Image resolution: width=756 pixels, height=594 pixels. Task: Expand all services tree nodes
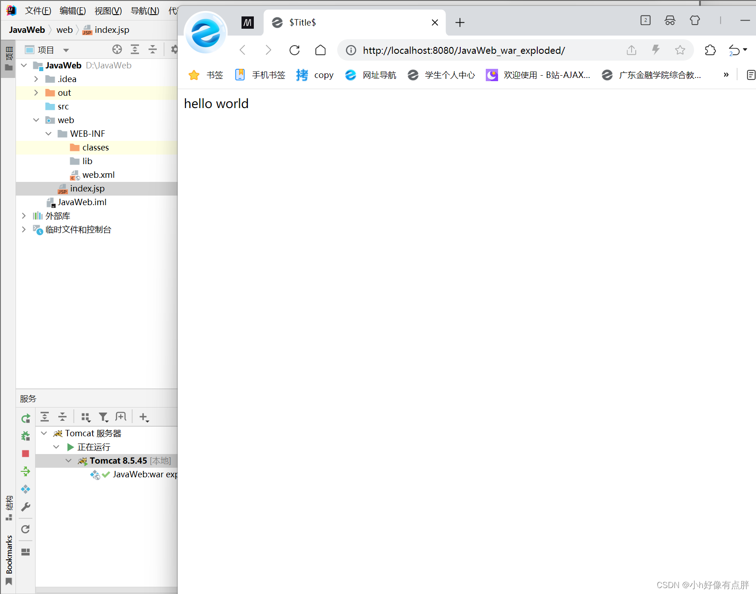coord(45,417)
